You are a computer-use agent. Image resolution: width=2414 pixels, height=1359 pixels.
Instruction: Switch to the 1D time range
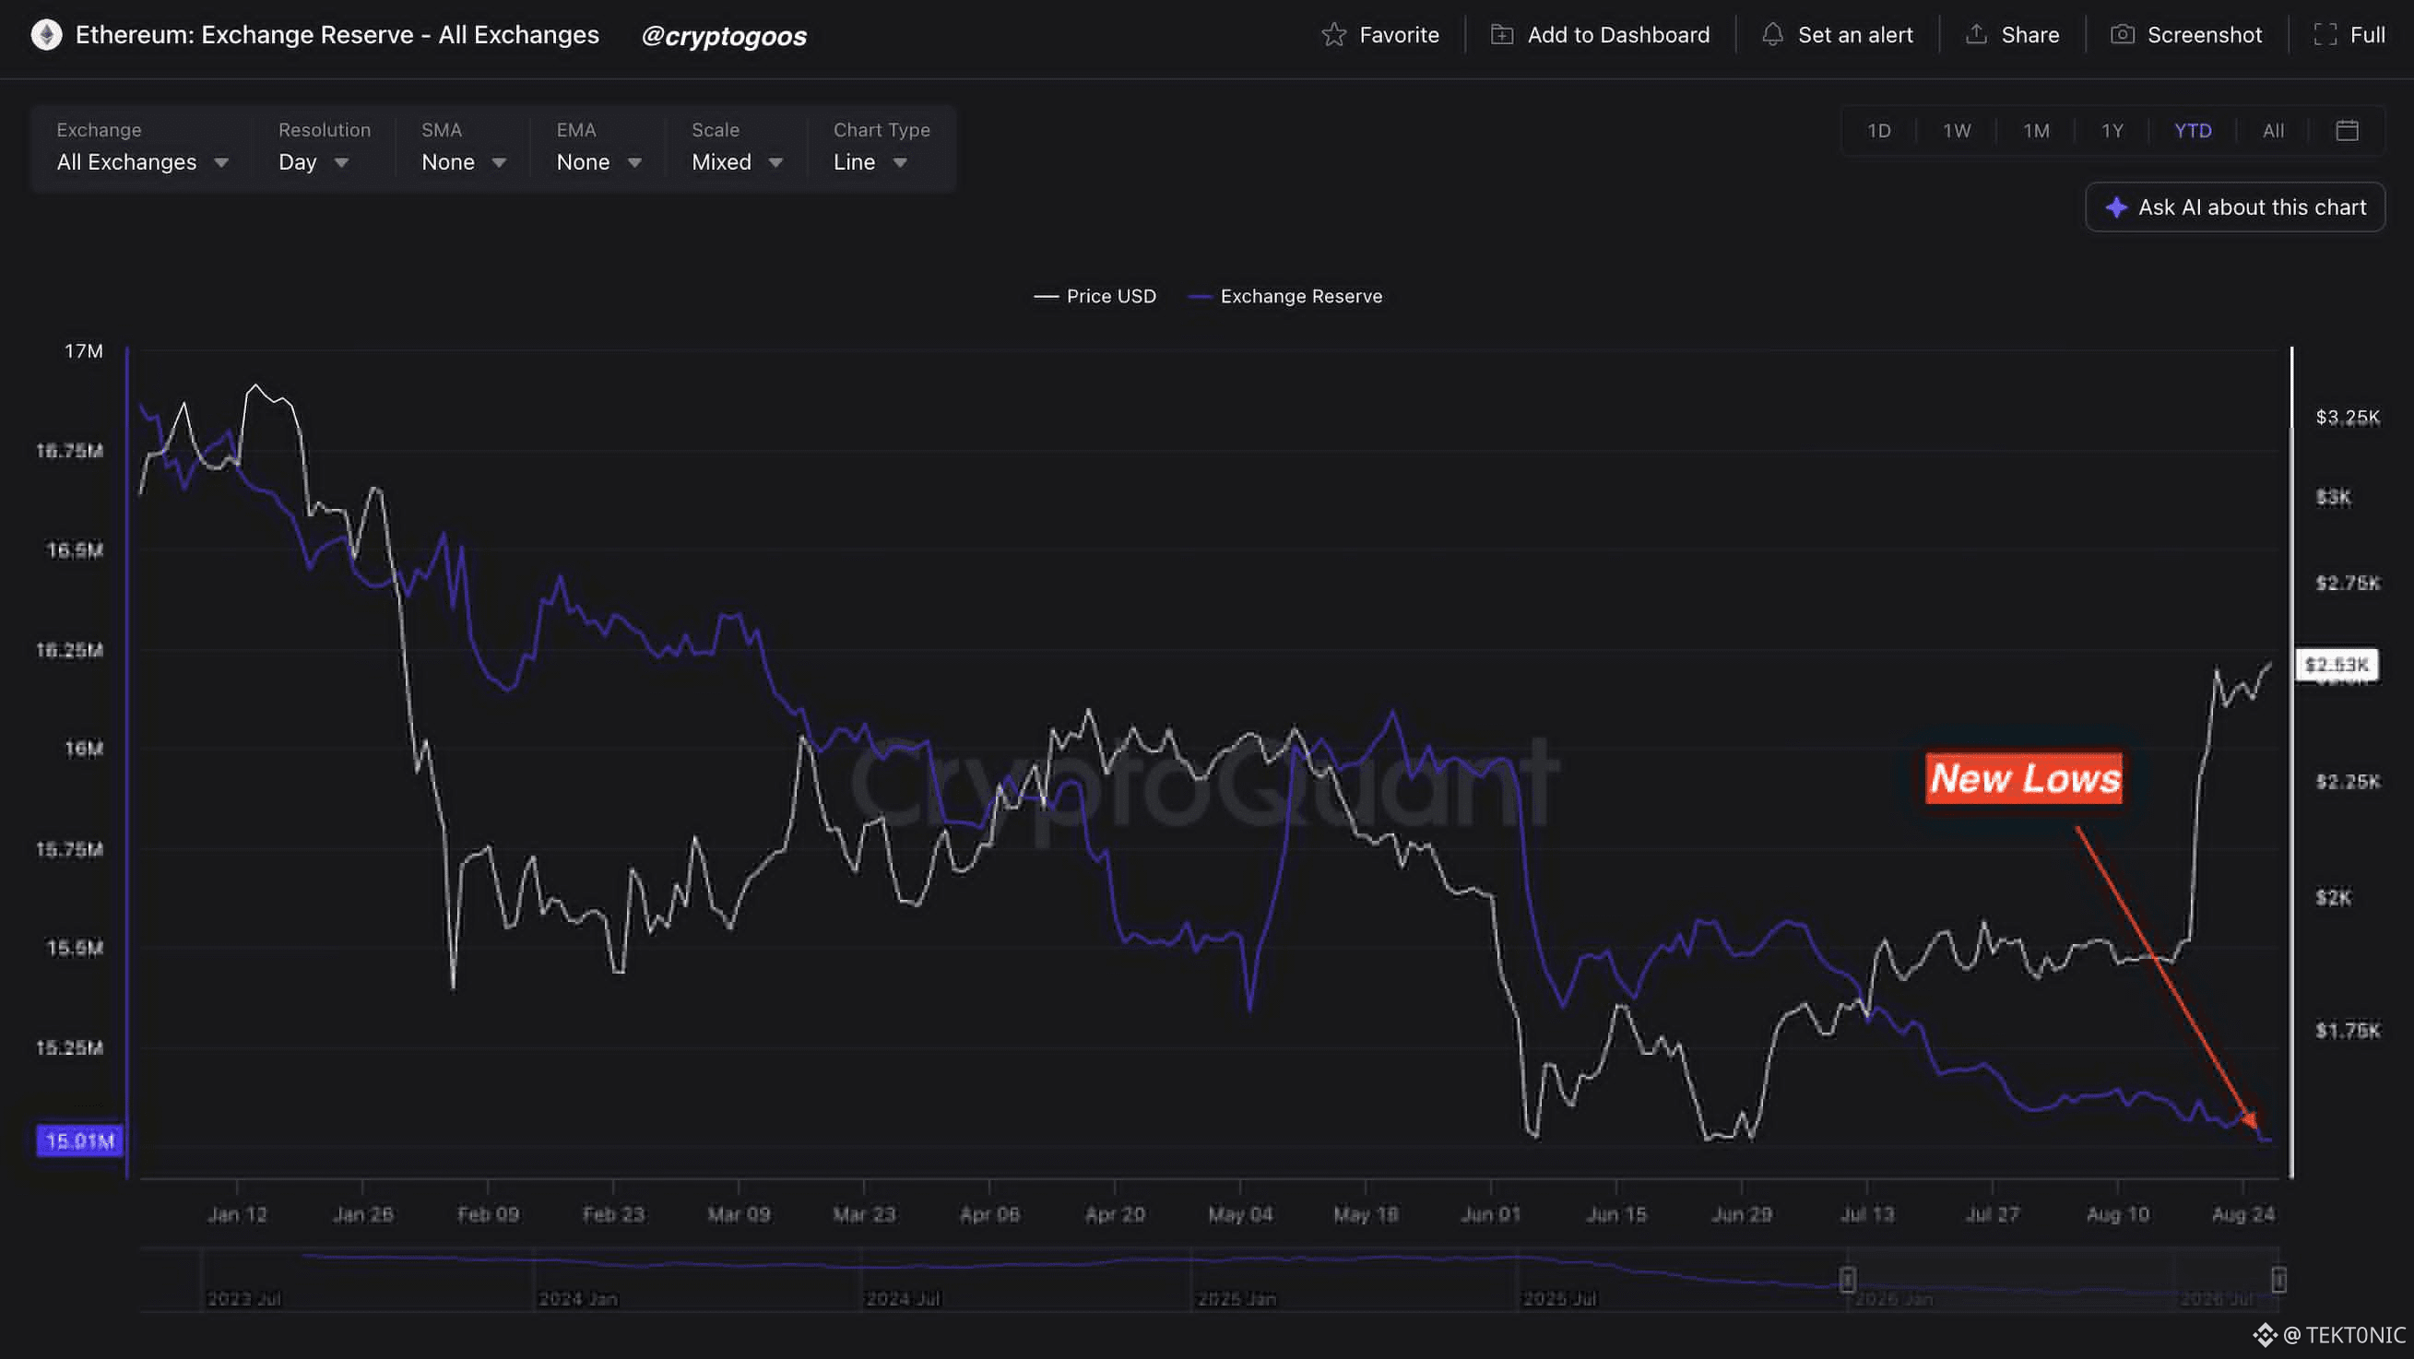1879,130
